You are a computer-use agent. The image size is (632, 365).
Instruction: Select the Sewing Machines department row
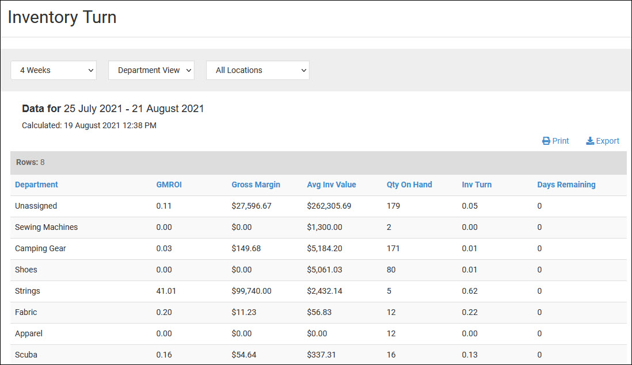click(x=46, y=227)
